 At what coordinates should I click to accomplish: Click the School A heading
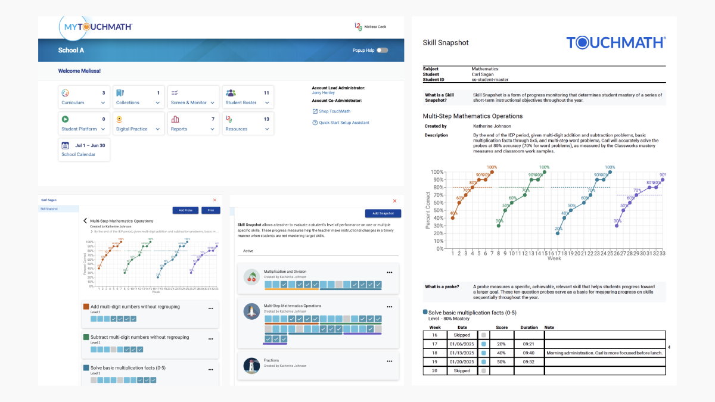[71, 51]
